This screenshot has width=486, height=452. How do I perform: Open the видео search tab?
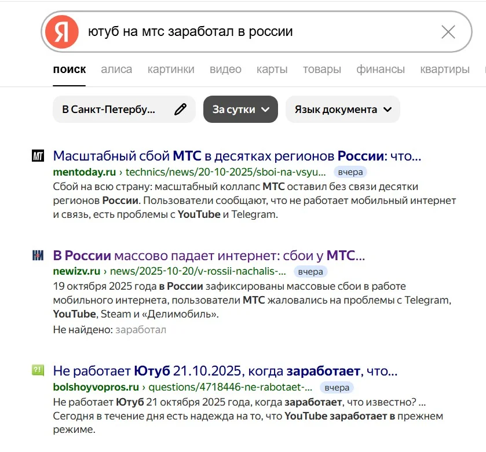226,70
